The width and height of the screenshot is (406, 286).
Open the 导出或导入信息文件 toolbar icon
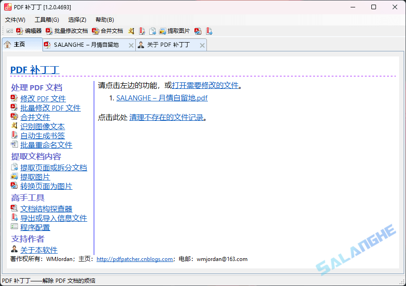209,31
